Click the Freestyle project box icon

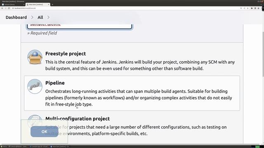(35, 57)
